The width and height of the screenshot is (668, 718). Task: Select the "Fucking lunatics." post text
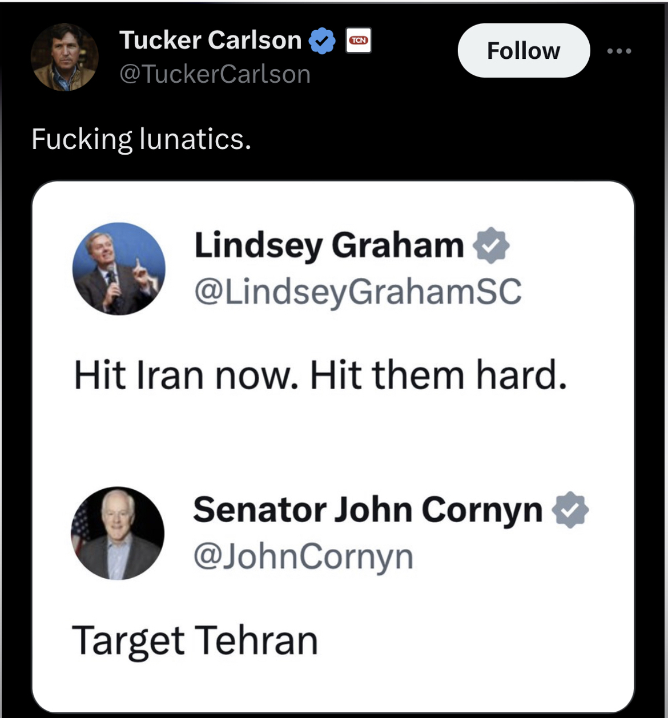point(141,139)
